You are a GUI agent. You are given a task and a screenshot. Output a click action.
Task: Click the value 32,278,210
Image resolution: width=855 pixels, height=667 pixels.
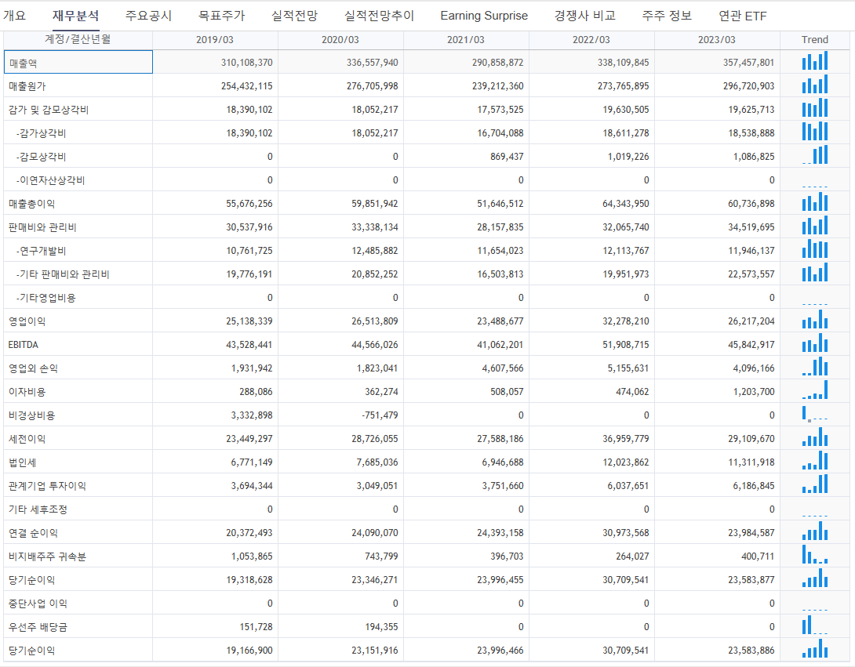tap(626, 321)
